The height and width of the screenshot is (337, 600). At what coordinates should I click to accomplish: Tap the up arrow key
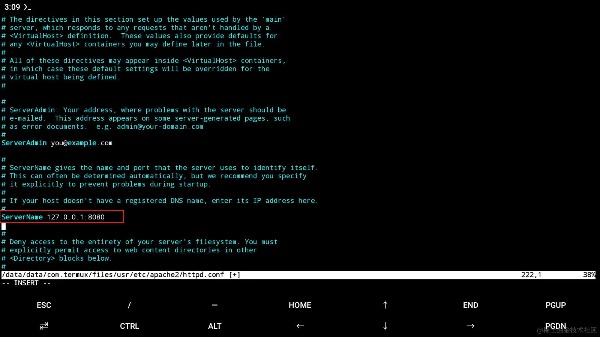[385, 305]
